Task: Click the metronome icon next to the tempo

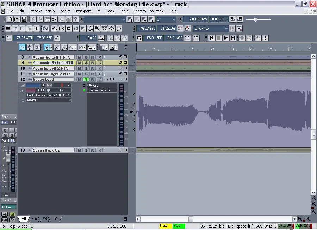Action: (101, 38)
